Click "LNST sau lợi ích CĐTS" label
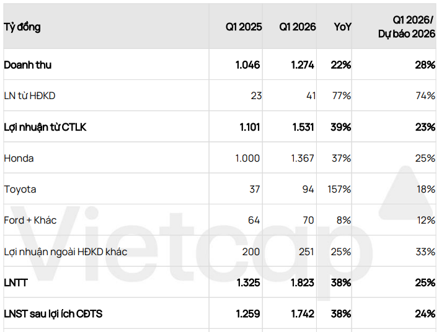 53,314
